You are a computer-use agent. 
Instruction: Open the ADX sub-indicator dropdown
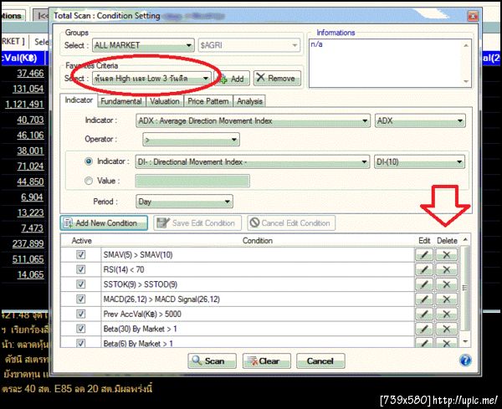(420, 121)
